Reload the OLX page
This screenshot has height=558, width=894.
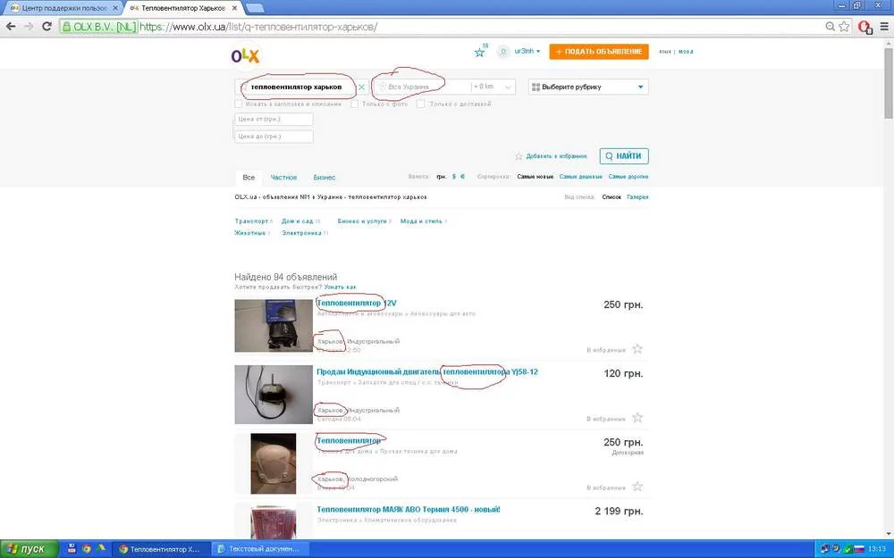(x=46, y=26)
